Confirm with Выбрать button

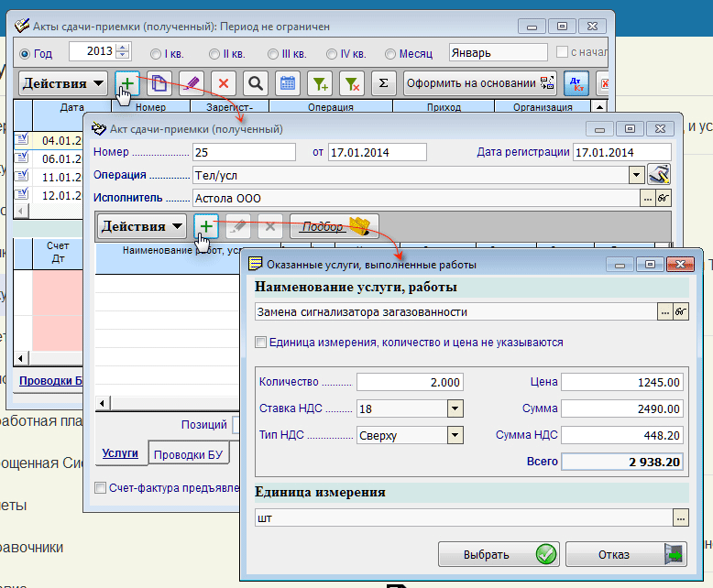(499, 554)
